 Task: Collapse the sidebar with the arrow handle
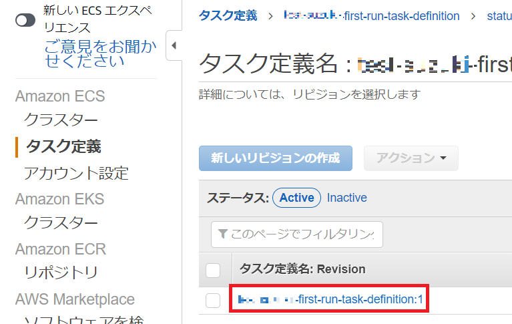(x=174, y=45)
